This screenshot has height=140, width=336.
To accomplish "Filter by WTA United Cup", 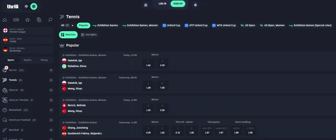I will (x=224, y=26).
